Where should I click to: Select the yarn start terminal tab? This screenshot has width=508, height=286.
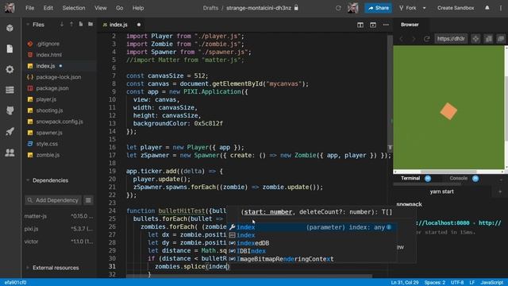[x=441, y=191]
